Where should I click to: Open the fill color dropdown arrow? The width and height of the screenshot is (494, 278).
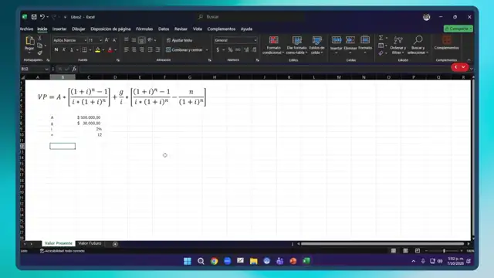tap(103, 50)
